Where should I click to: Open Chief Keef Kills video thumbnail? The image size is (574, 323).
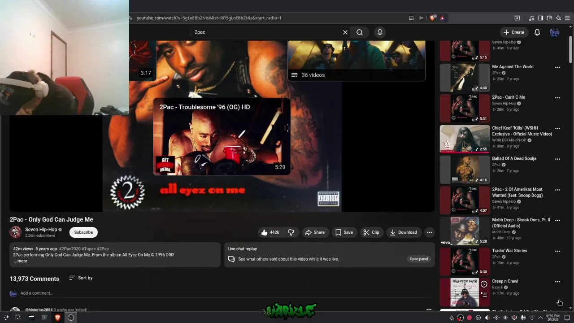click(465, 139)
